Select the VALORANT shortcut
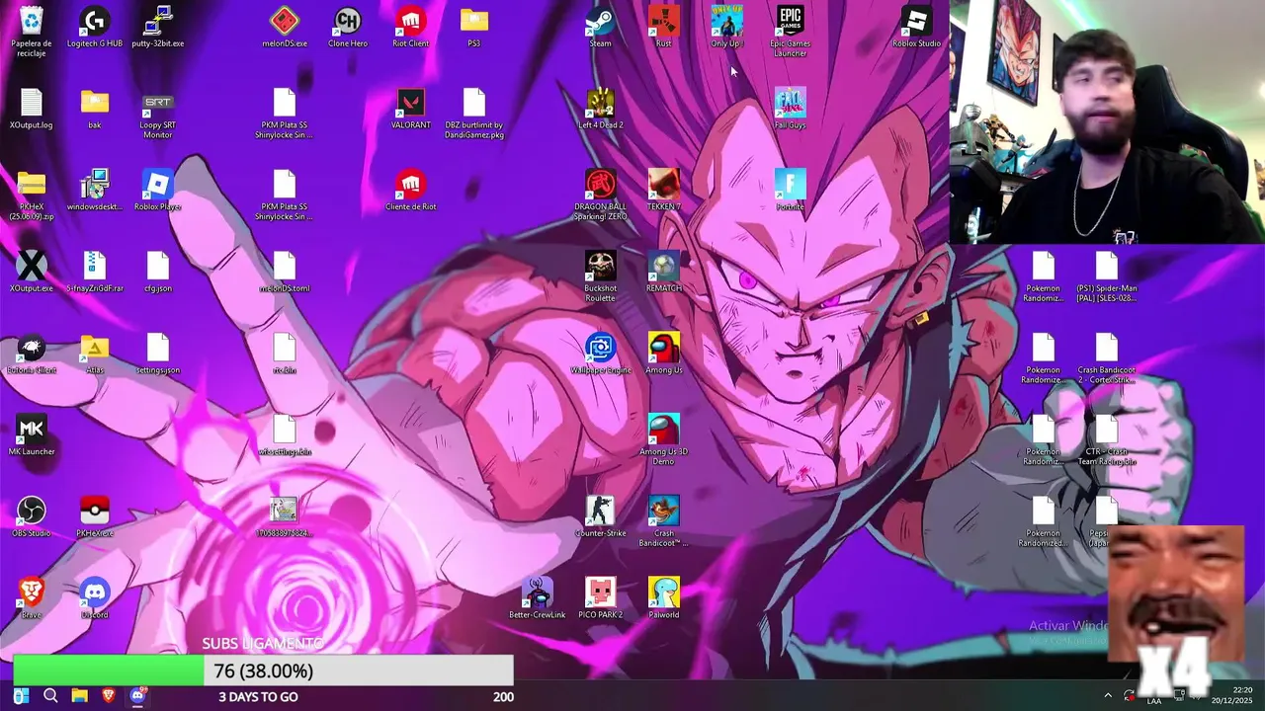1265x711 pixels. click(x=411, y=109)
